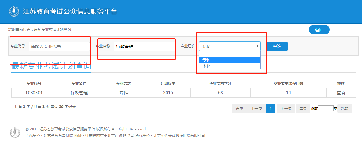Open the 专业层次 dropdown arrow
This screenshot has height=146, width=362.
pyautogui.click(x=258, y=46)
